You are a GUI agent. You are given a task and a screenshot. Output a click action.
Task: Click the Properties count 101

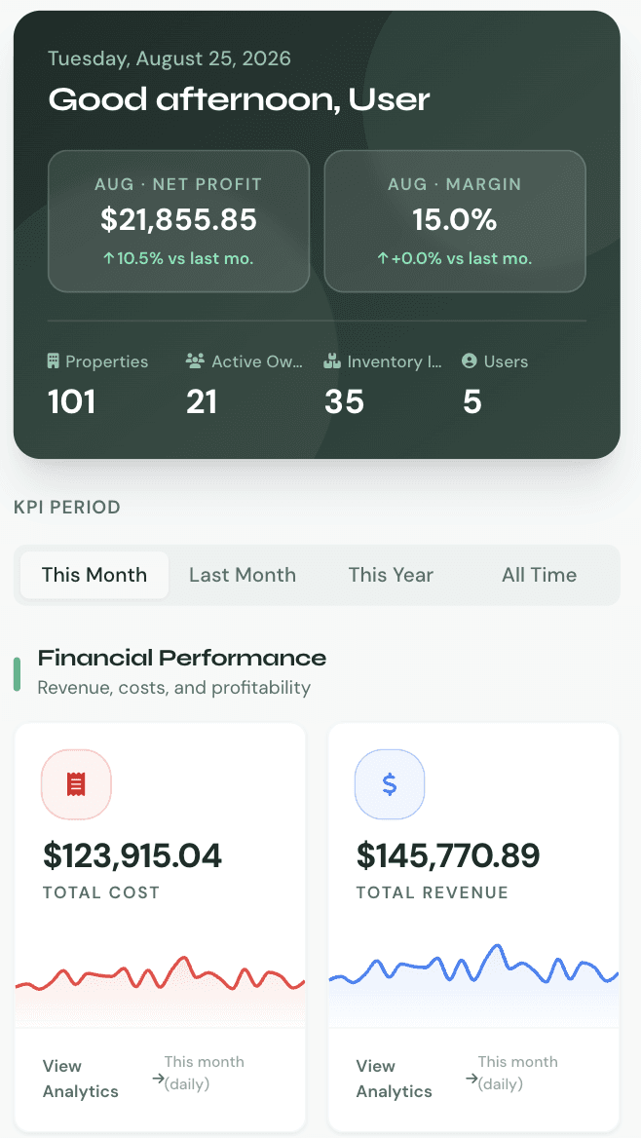[x=72, y=402]
